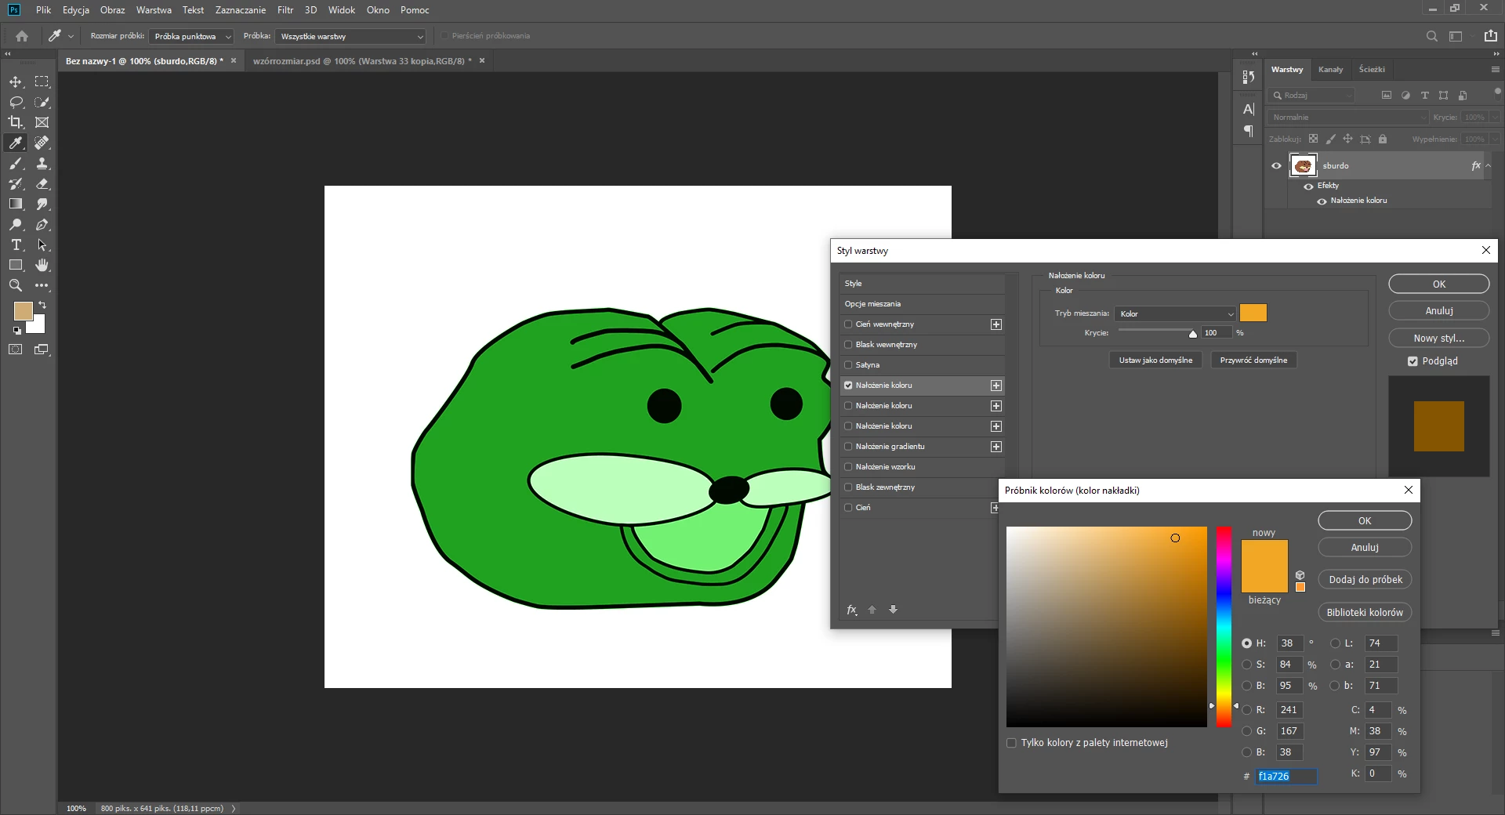Switch to the Kanały tab
The height and width of the screenshot is (815, 1505).
[x=1330, y=70]
